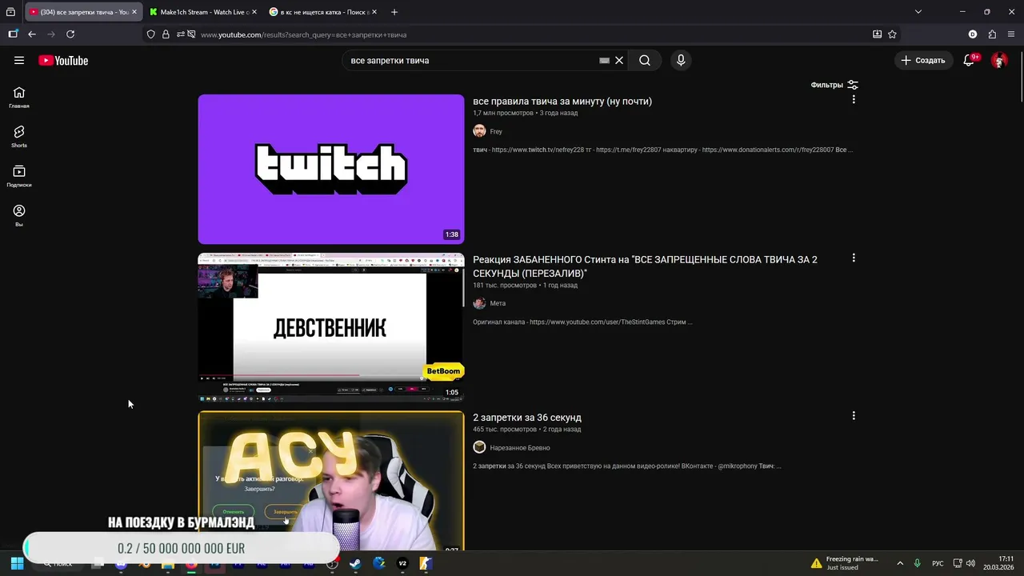Click the magnifier search button

click(645, 60)
